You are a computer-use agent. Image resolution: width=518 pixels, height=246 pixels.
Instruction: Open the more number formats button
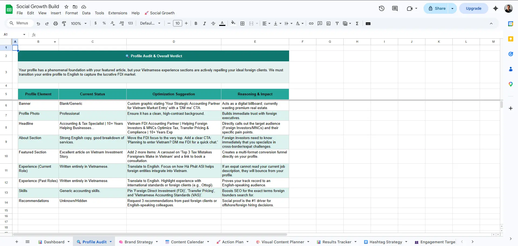[x=130, y=23]
